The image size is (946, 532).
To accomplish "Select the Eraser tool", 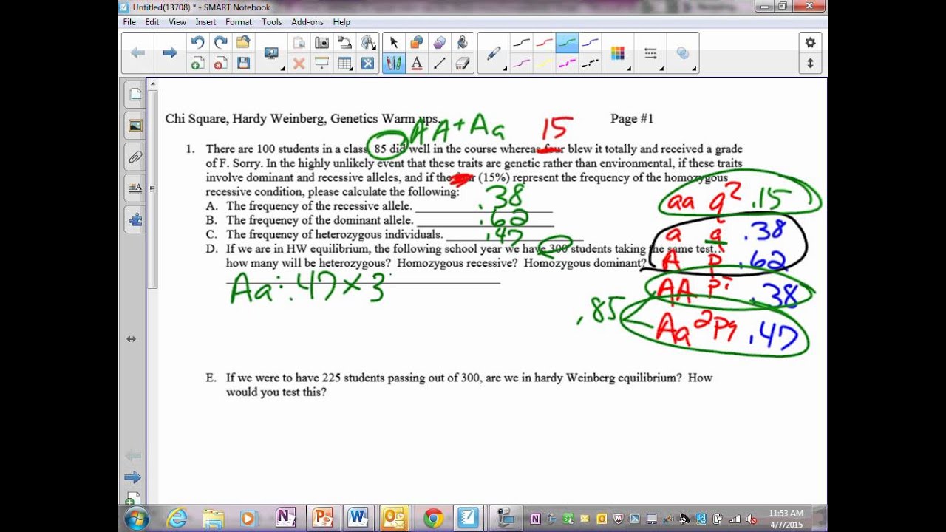I will point(463,64).
